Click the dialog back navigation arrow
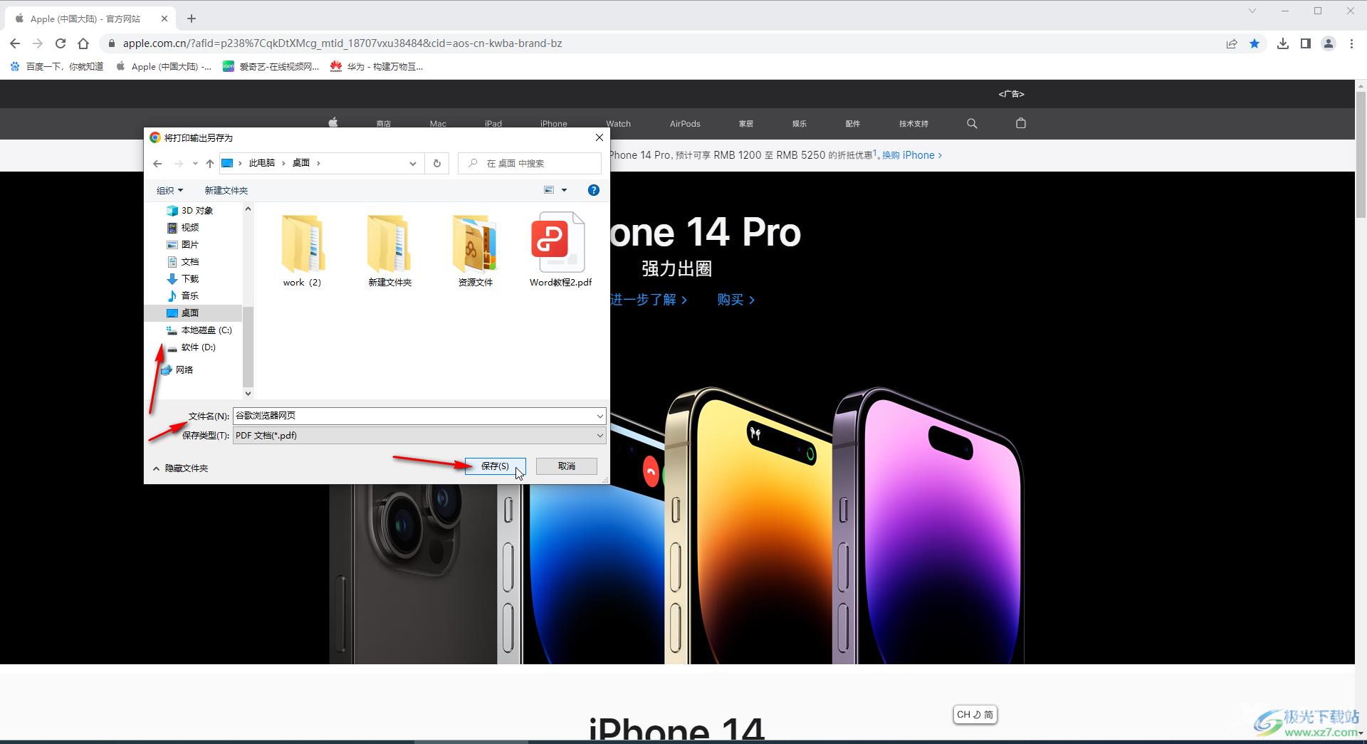This screenshot has width=1367, height=744. point(157,163)
